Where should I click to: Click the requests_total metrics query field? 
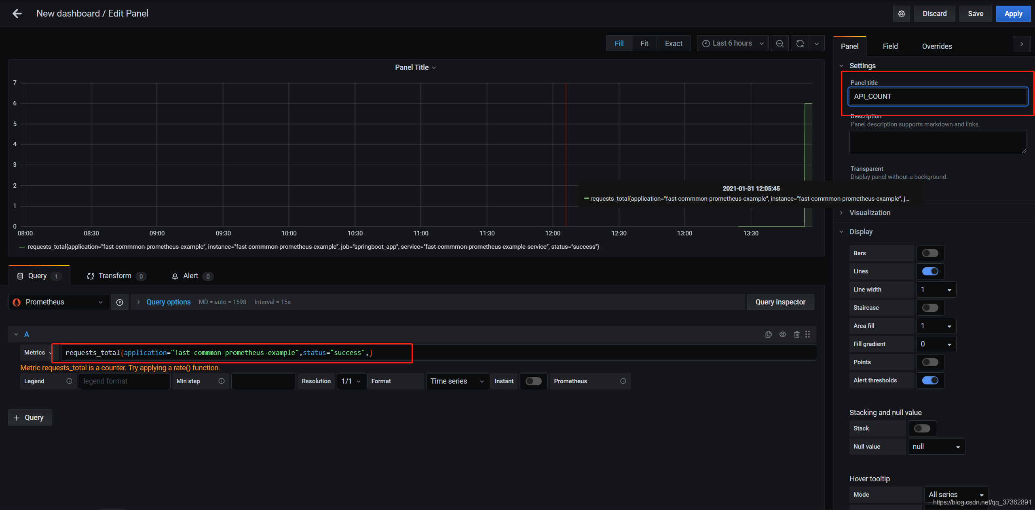pos(438,353)
